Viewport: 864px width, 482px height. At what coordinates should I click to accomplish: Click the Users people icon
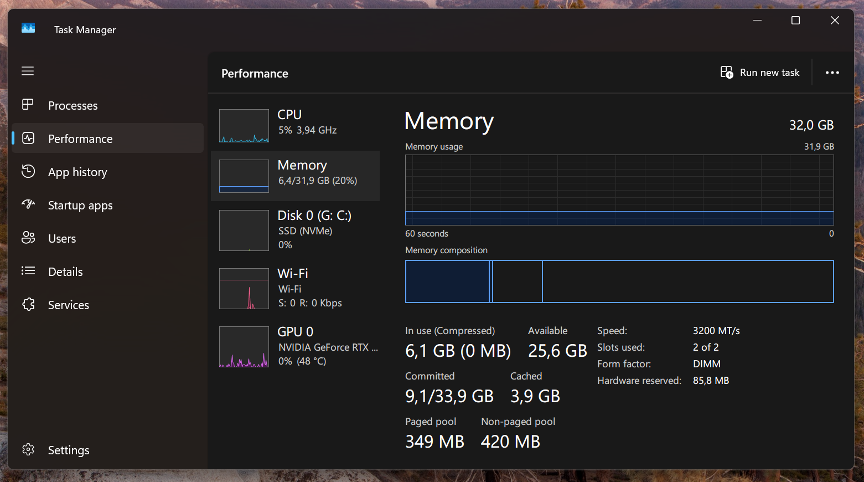coord(28,238)
